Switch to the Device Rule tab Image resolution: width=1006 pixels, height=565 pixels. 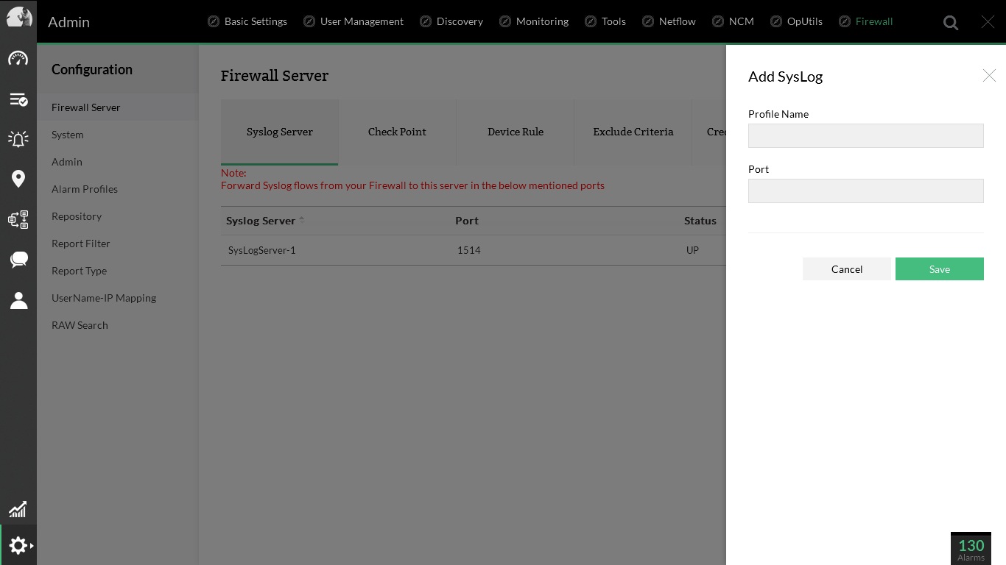click(x=515, y=132)
